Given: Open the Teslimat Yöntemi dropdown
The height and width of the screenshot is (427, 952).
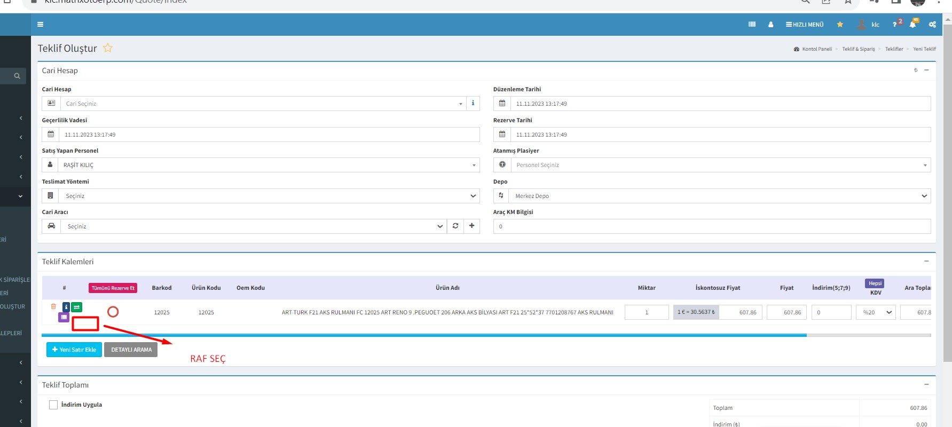Looking at the screenshot, I should click(x=269, y=196).
